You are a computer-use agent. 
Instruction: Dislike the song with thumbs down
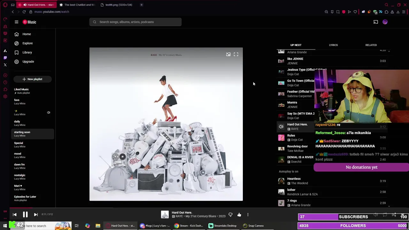(x=230, y=215)
